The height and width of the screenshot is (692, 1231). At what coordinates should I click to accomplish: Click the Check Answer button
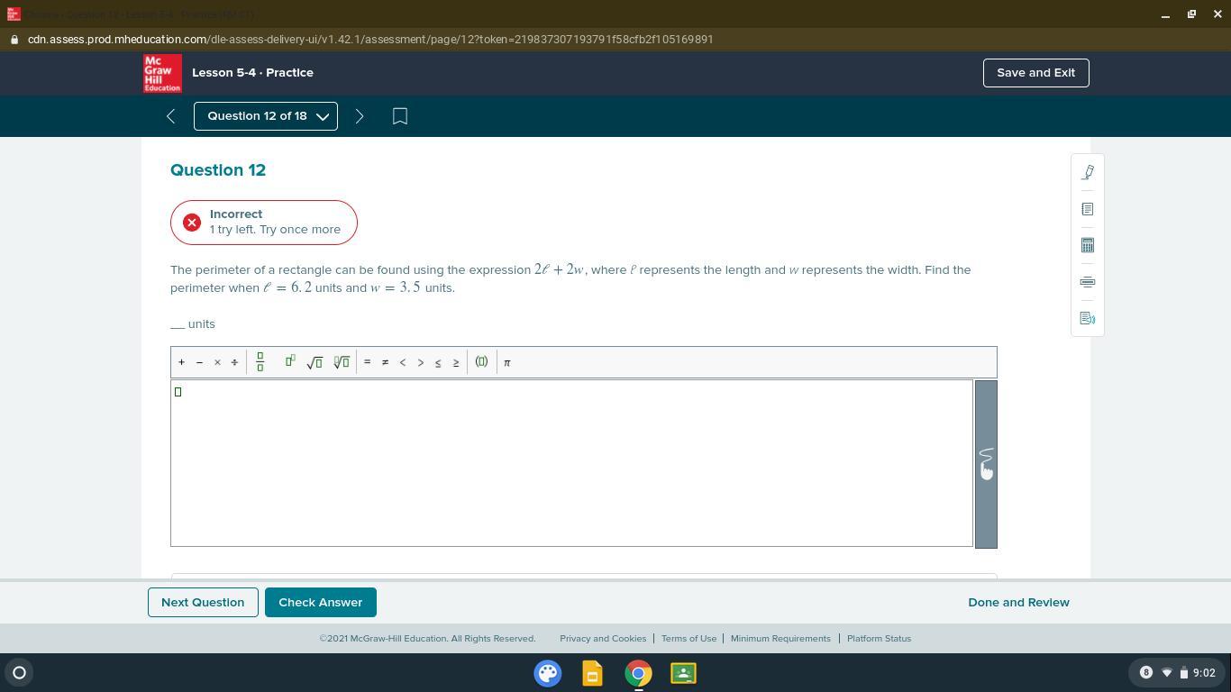point(320,602)
